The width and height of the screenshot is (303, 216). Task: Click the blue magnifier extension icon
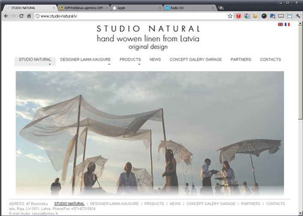pos(273,16)
